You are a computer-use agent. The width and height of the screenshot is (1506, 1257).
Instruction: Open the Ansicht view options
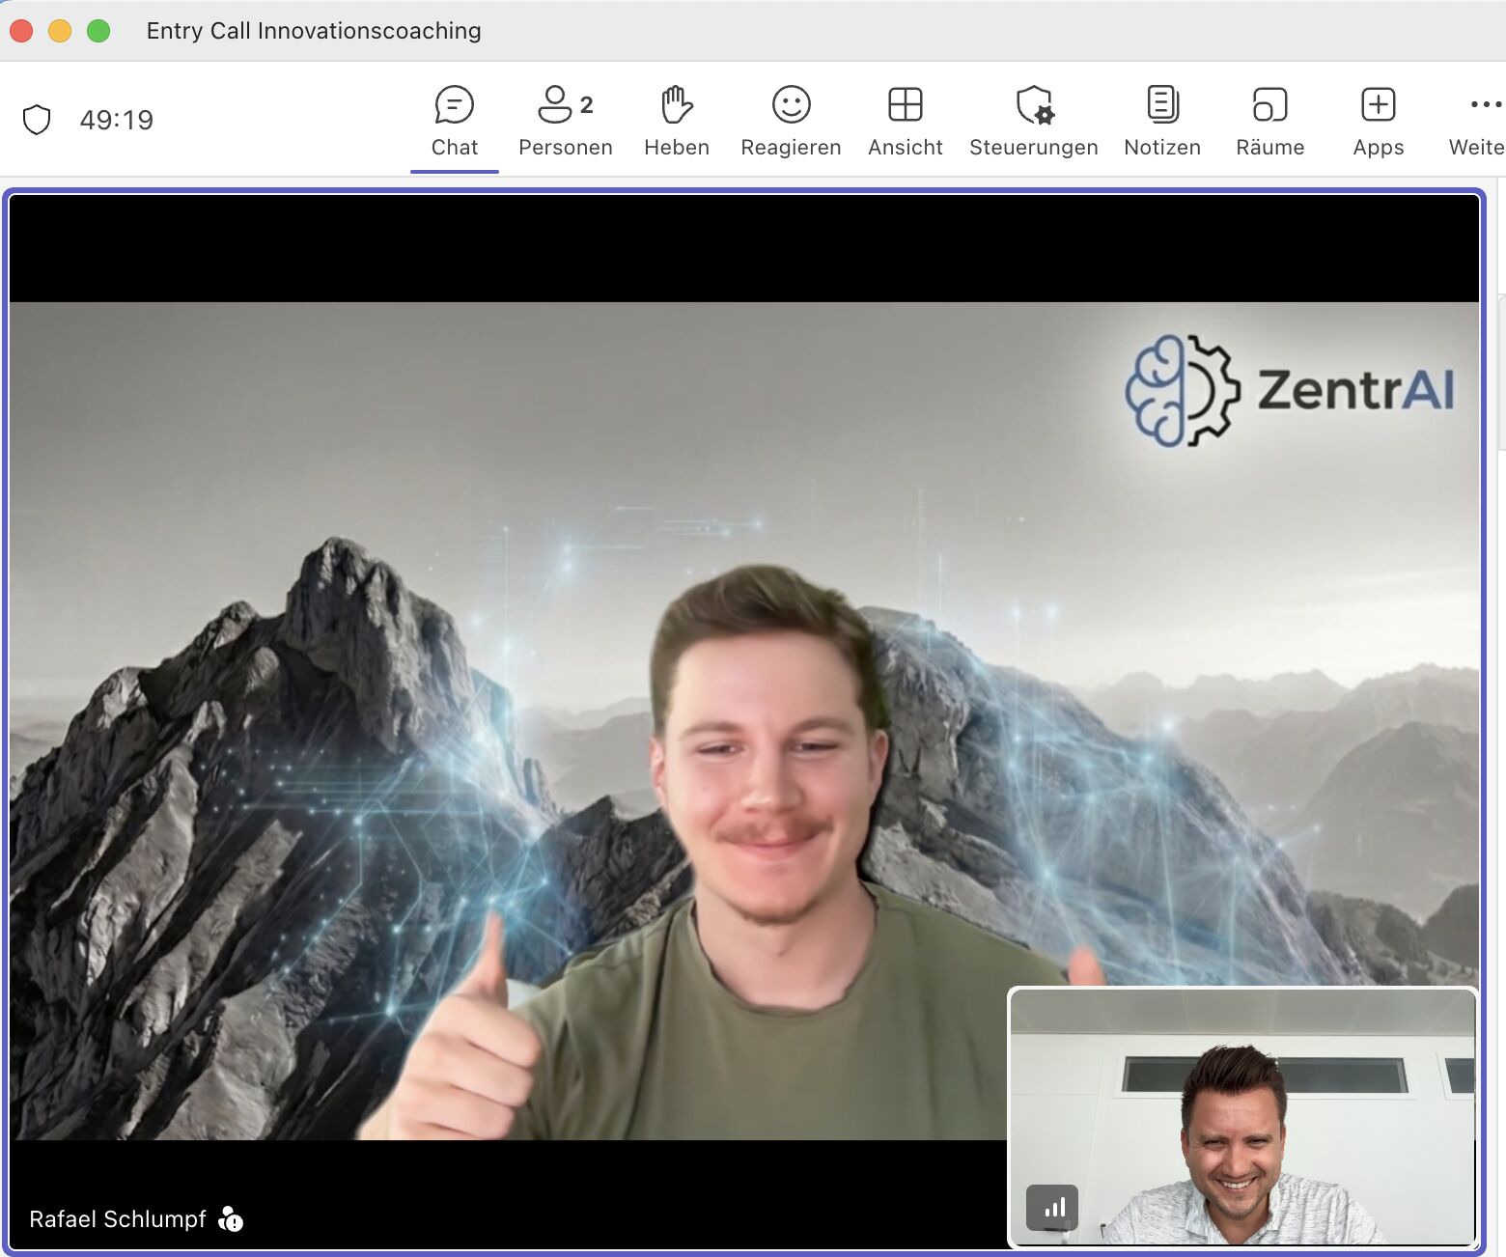[x=906, y=121]
